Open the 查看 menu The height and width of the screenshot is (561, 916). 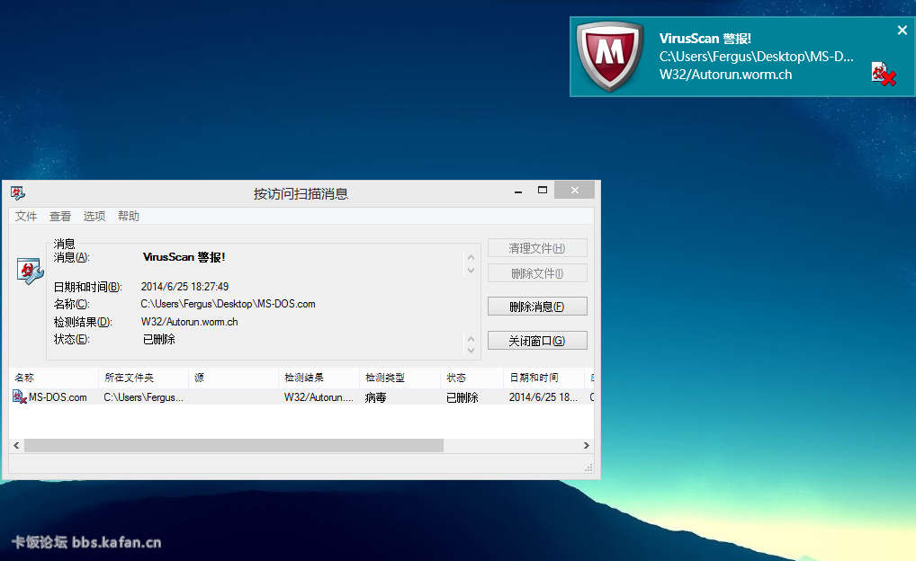tap(60, 217)
